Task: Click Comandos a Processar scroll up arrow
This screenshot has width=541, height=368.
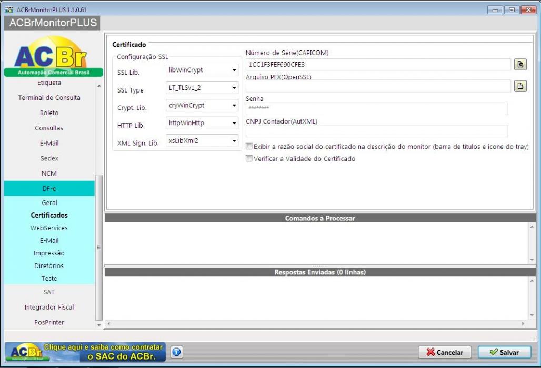Action: coord(532,227)
